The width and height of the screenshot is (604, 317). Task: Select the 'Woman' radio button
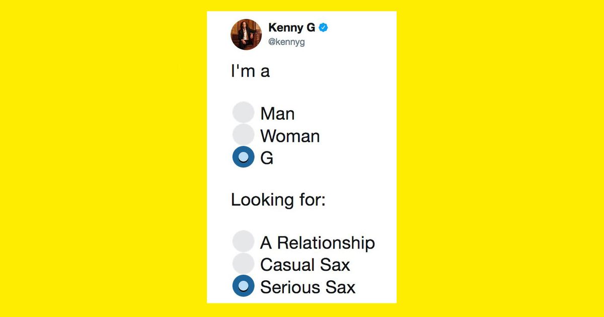(x=243, y=134)
